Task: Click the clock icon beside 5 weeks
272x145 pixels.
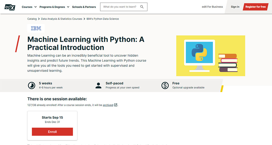Action: point(32,86)
